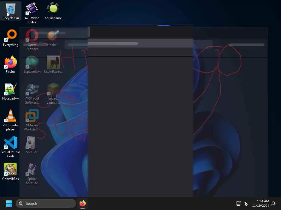281x210 pixels.
Task: Open the ChomikBox desktop shortcut
Action: tap(11, 172)
